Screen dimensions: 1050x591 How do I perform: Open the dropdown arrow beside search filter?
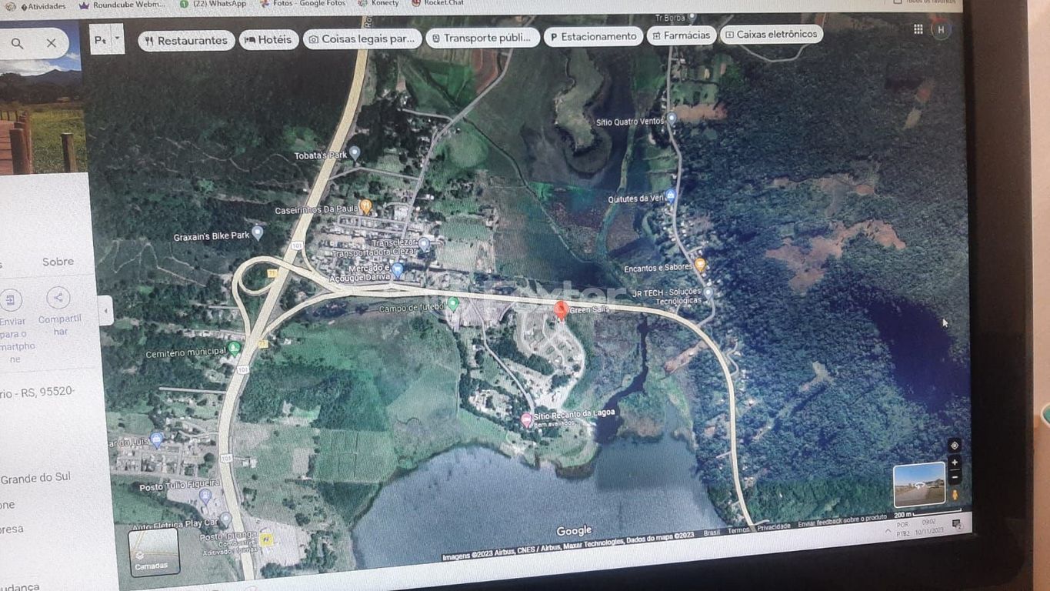pos(117,37)
